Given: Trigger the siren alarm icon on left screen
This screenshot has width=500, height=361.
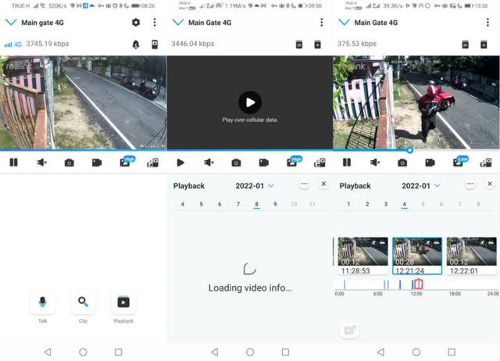Looking at the screenshot, I should tap(136, 45).
